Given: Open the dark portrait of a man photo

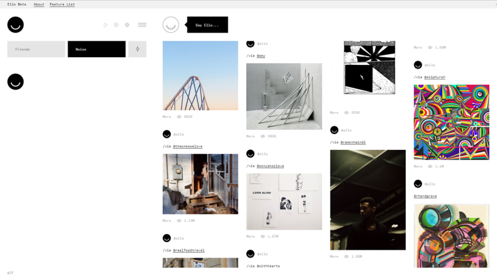Looking at the screenshot, I should [367, 200].
